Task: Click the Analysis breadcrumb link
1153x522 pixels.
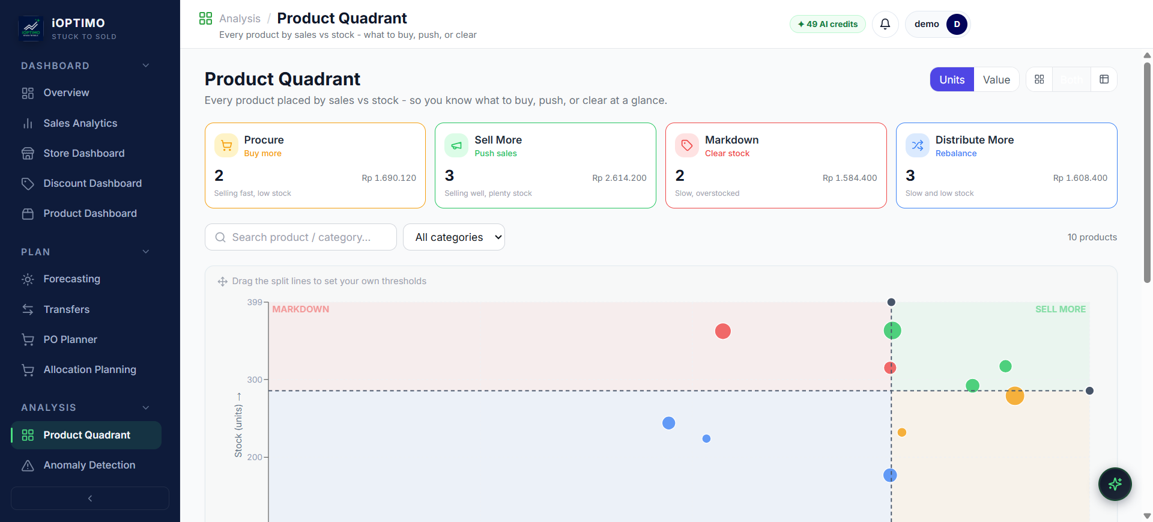Action: [x=240, y=19]
